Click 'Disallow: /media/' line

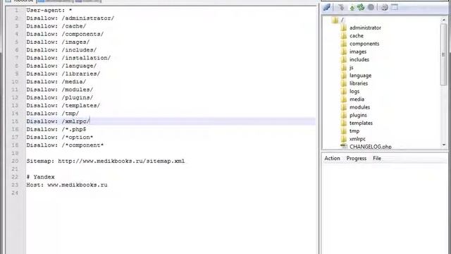56,82
